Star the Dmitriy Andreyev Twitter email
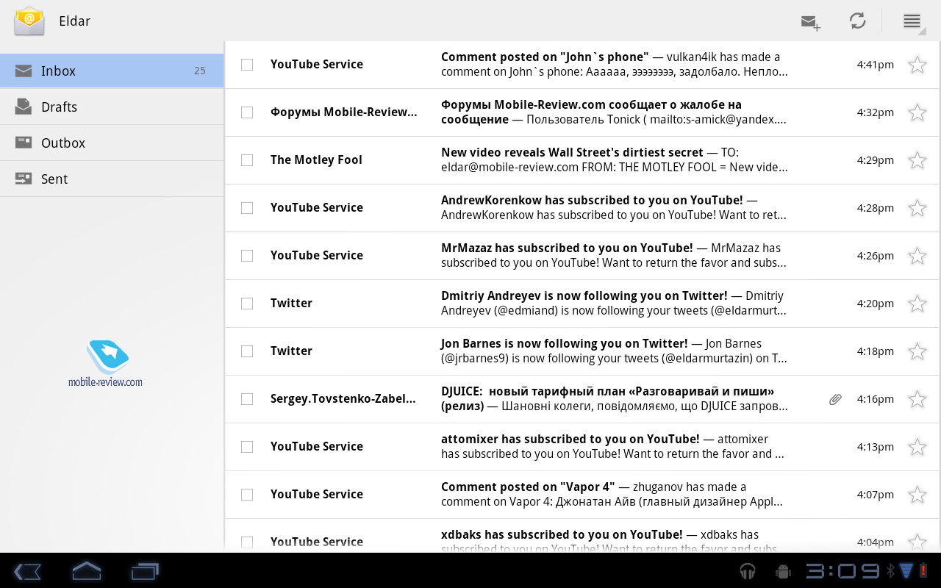 click(x=917, y=304)
